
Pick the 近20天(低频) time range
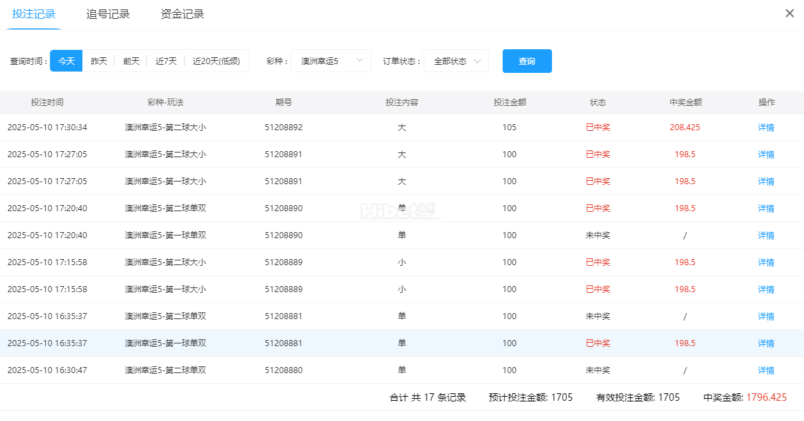point(216,61)
